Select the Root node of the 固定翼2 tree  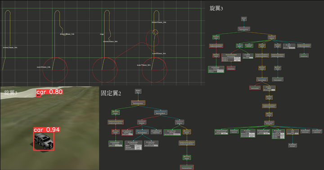click(x=138, y=92)
